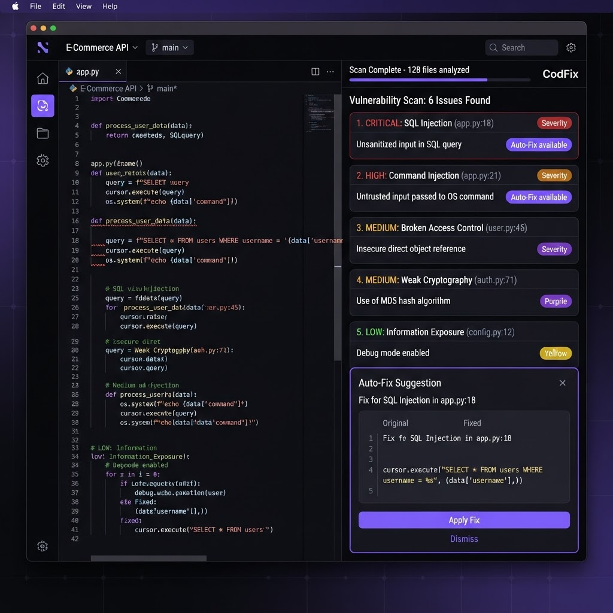Screen dimensions: 613x613
Task: Close the app.py tab
Action: 118,72
